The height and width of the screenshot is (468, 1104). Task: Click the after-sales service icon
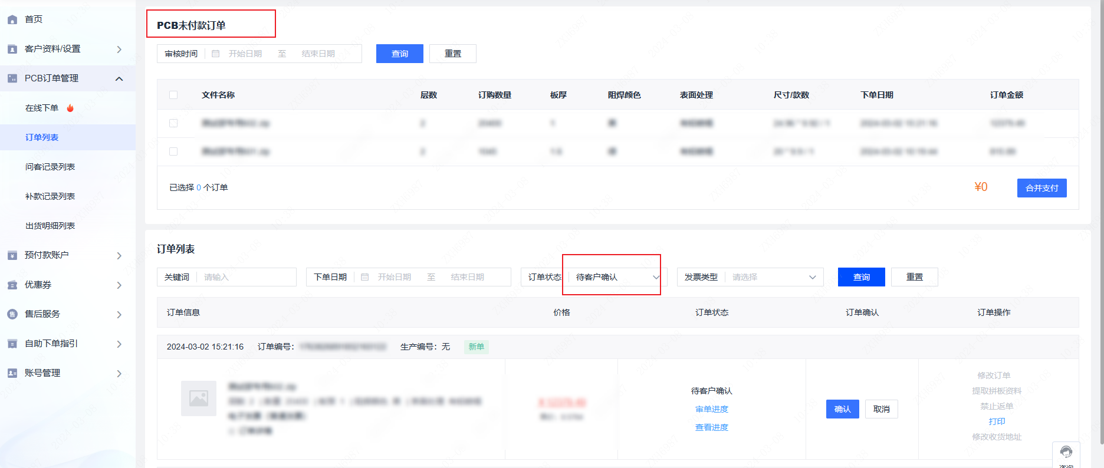12,314
